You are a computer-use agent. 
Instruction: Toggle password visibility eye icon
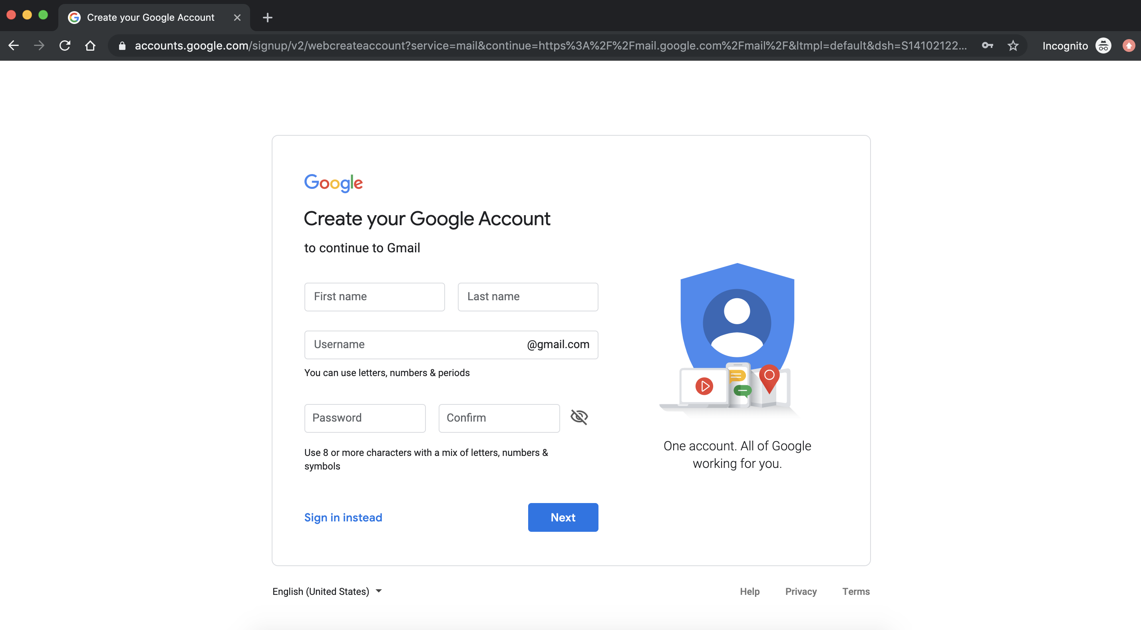[579, 417]
